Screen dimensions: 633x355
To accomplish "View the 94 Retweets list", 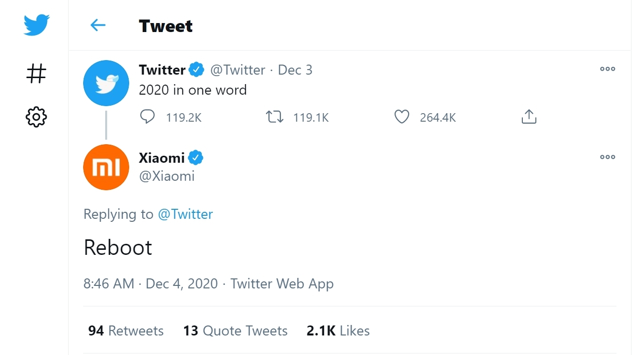I will (126, 331).
